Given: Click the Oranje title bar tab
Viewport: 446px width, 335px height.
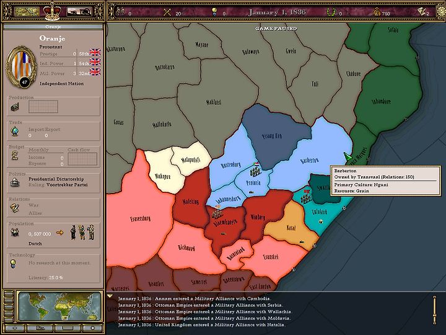Looking at the screenshot, I should tap(53, 27).
